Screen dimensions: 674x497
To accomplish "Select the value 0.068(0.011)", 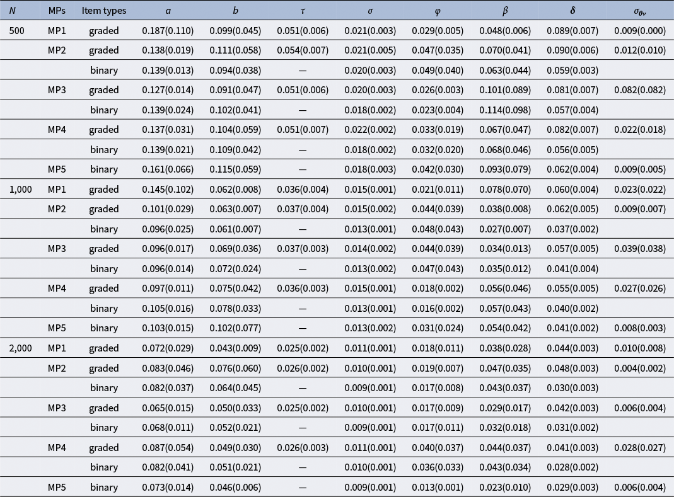I will coord(168,428).
